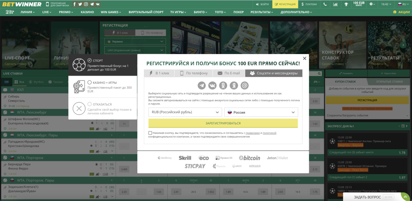
Task: Open правилами link in agreement text
Action: [253, 133]
